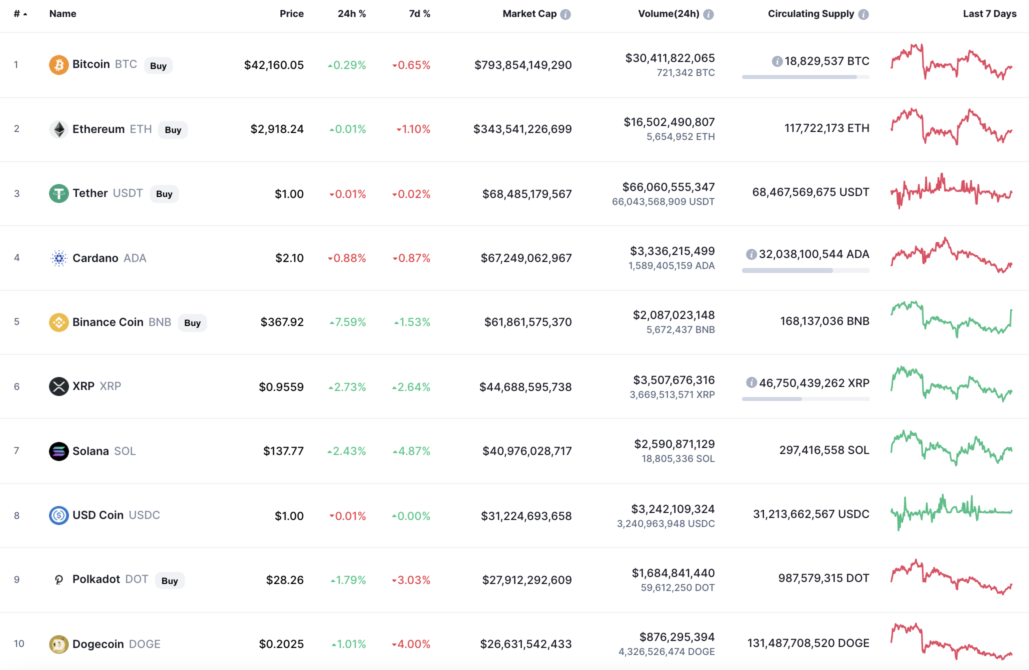Click the Dogecoin logo icon
1029x670 pixels.
tap(58, 644)
